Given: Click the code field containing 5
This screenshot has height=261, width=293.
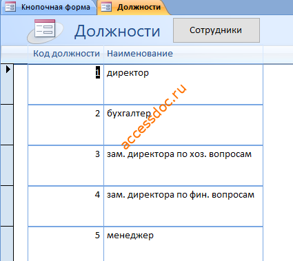Looking at the screenshot, I should pos(65,244).
